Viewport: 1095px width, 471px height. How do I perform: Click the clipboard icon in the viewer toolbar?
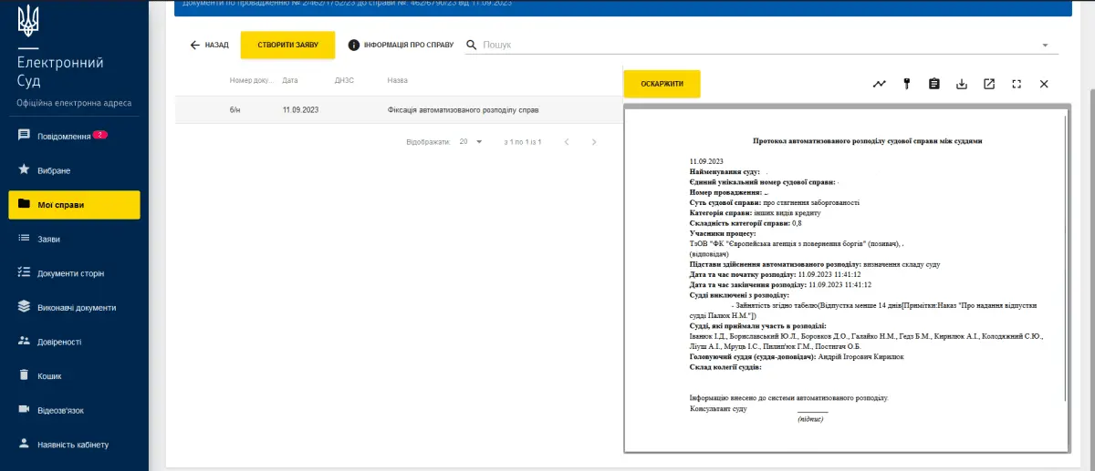pos(933,84)
